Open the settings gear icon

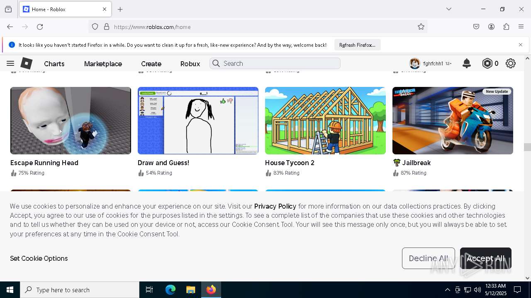(x=511, y=63)
